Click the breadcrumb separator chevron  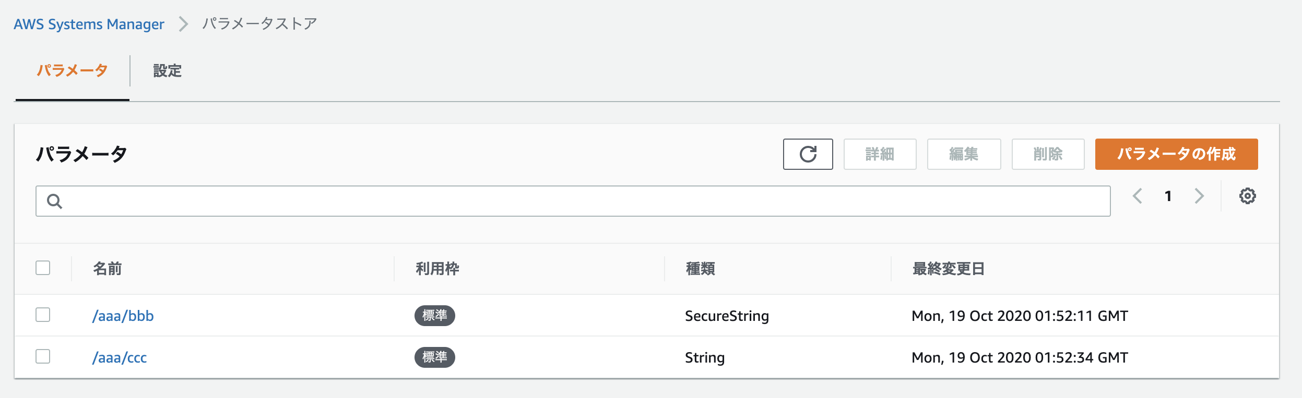click(x=183, y=24)
